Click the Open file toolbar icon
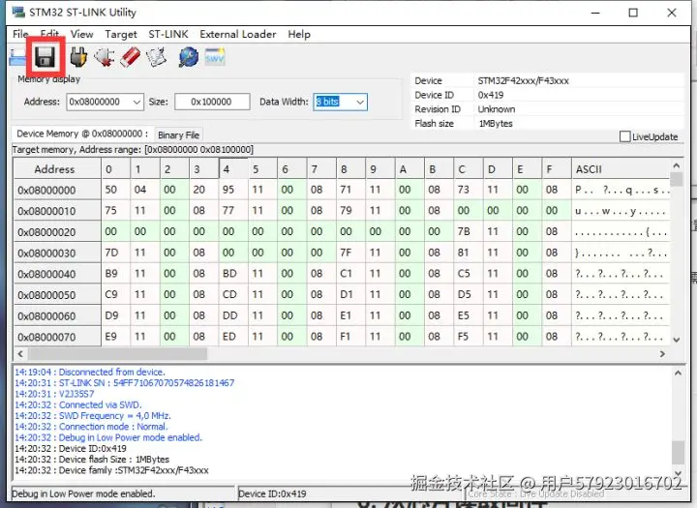Image resolution: width=697 pixels, height=508 pixels. click(17, 58)
